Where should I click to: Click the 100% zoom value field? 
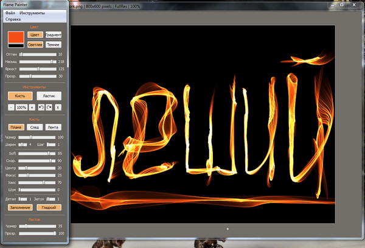(x=21, y=106)
